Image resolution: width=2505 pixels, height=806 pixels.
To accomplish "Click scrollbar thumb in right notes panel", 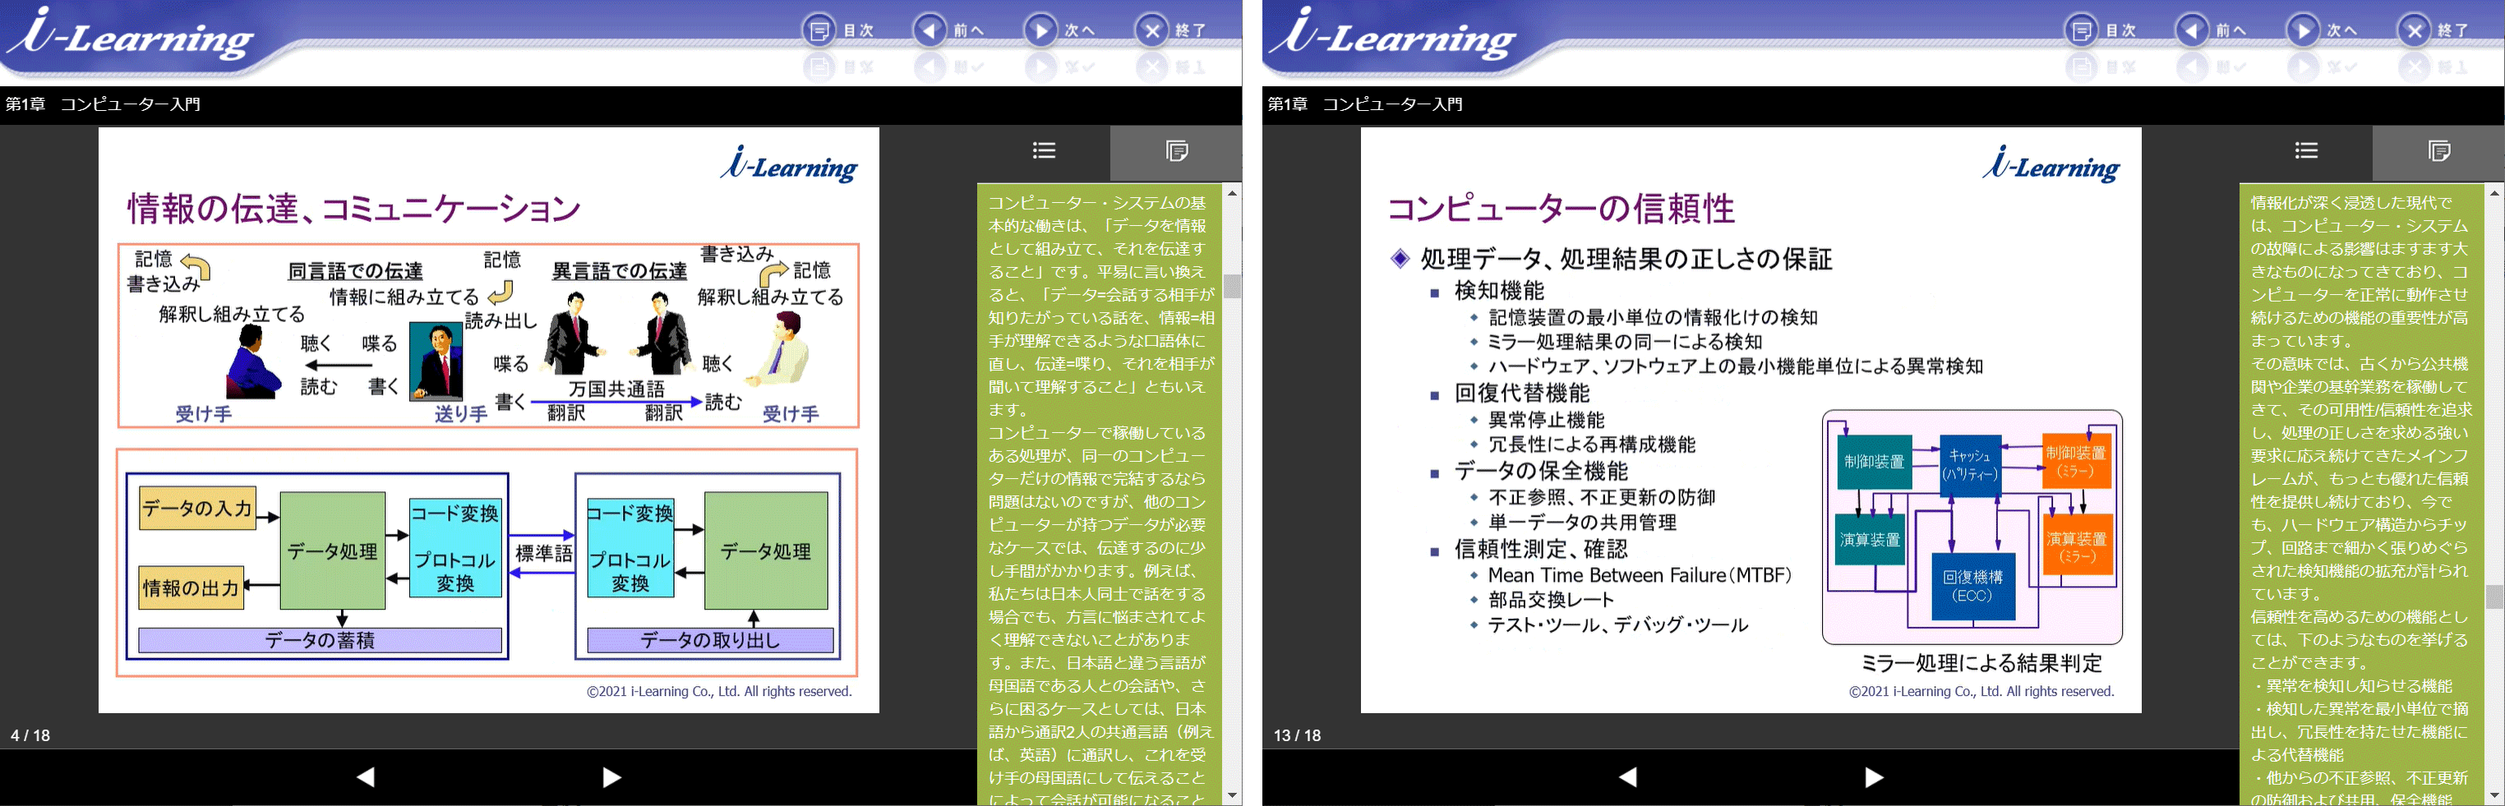I will coord(2494,596).
